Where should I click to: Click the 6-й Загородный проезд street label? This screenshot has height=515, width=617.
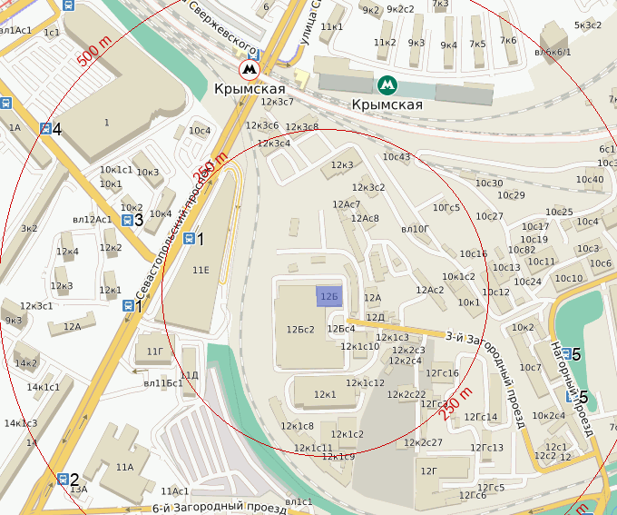220,508
